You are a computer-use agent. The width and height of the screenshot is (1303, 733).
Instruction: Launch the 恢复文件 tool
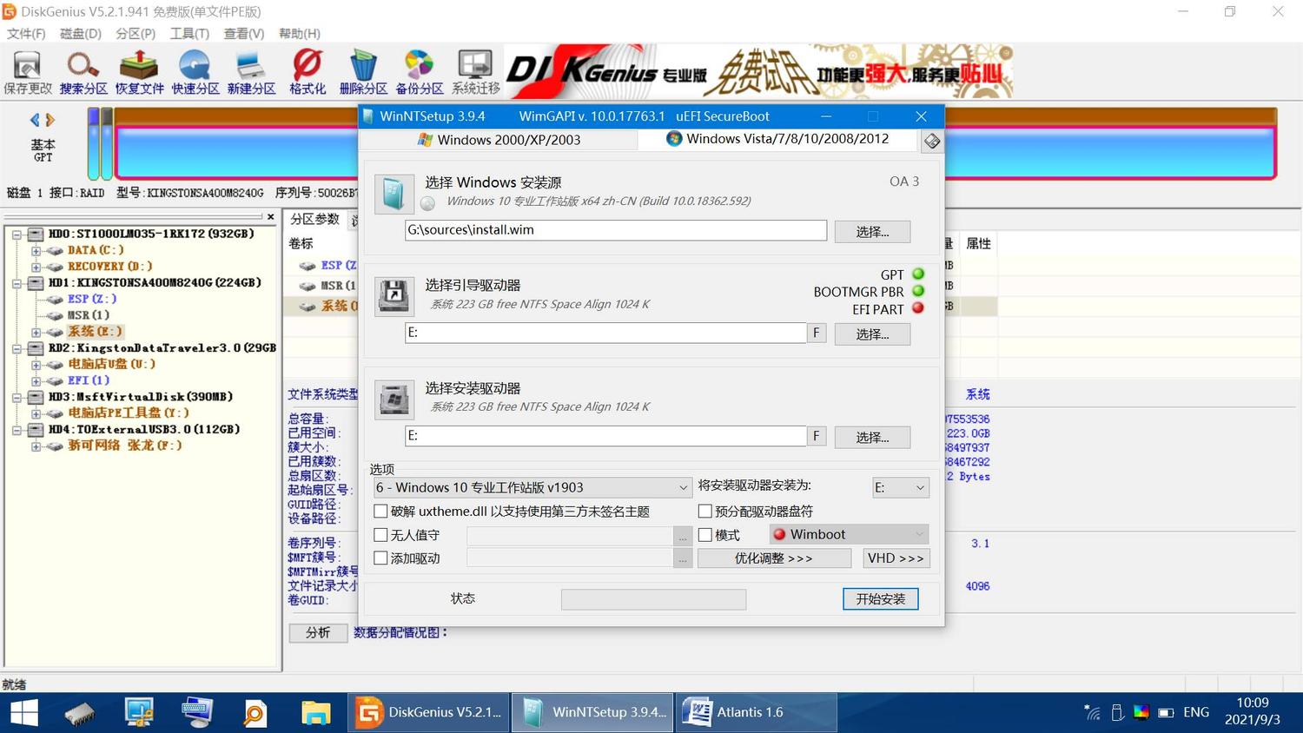click(x=139, y=72)
